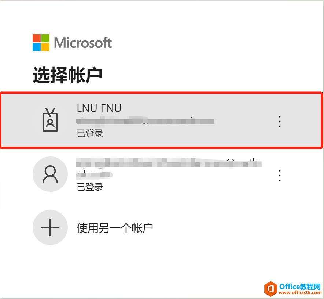
Task: Click the Microsoft wordmark text
Action: [x=83, y=43]
